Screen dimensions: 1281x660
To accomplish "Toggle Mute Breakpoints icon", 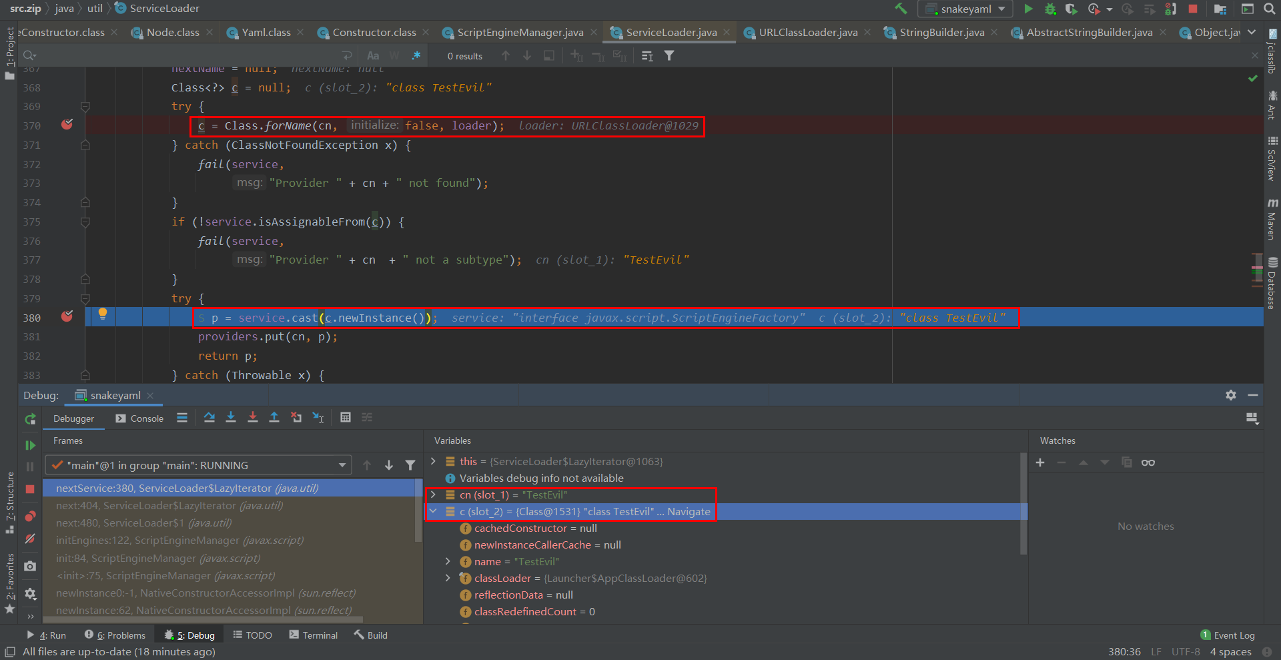I will point(30,539).
